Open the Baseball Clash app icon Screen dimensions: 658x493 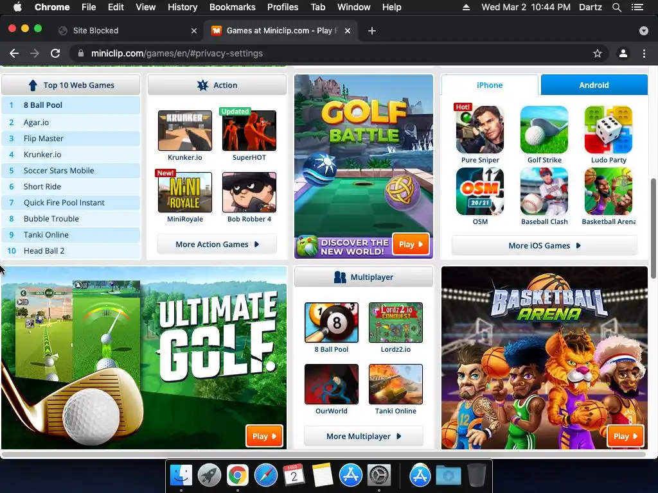click(544, 191)
